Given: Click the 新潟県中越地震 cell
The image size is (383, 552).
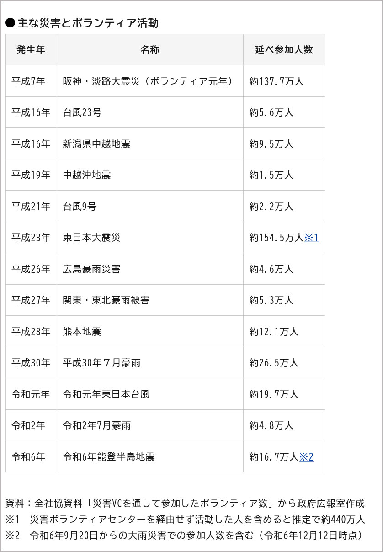Looking at the screenshot, I should point(150,144).
